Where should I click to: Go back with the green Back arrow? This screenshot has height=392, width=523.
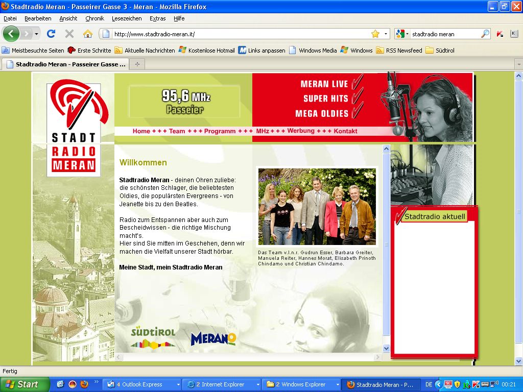pos(11,34)
